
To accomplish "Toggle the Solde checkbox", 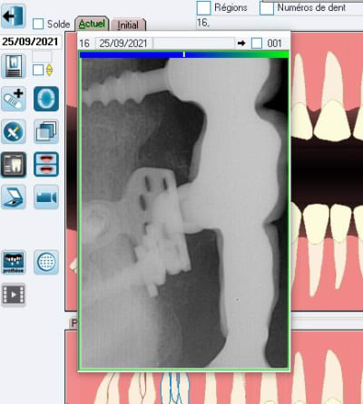I will 38,24.
